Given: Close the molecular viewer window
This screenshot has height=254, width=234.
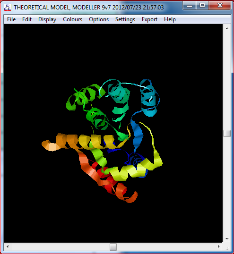Looking at the screenshot, I should coord(220,6).
